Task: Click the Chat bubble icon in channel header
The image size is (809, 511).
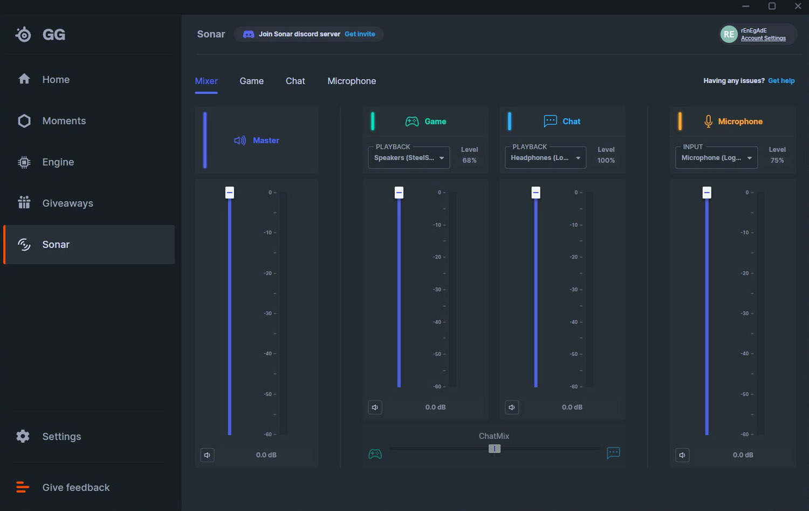Action: click(x=551, y=121)
